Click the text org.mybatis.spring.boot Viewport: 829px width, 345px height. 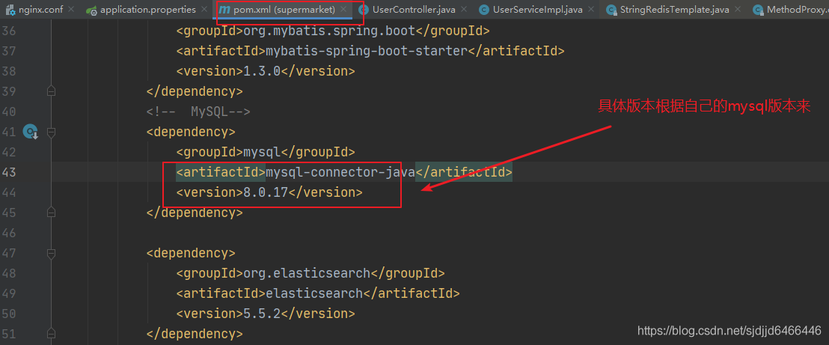pos(329,31)
